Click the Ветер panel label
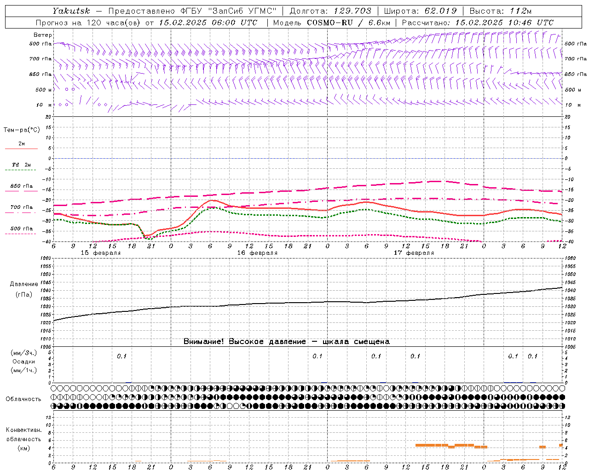Viewport: 589px width, 471px height. click(x=42, y=35)
